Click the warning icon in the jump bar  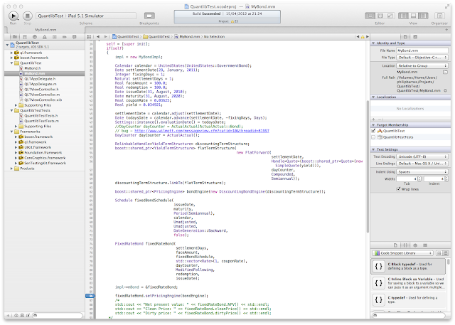coord(363,37)
